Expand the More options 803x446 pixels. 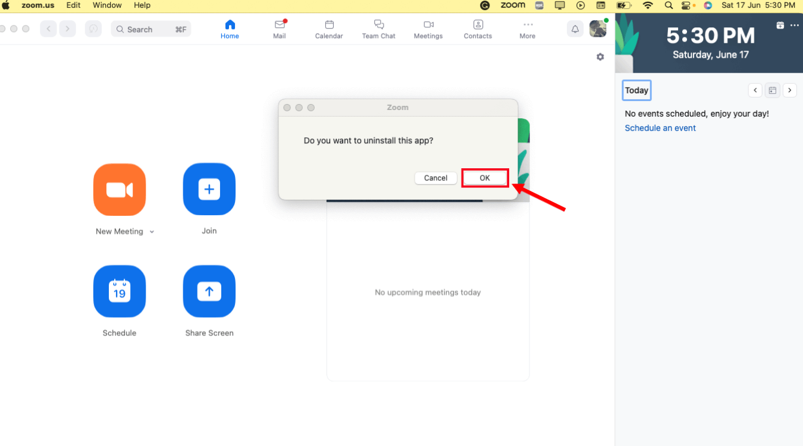(x=528, y=29)
